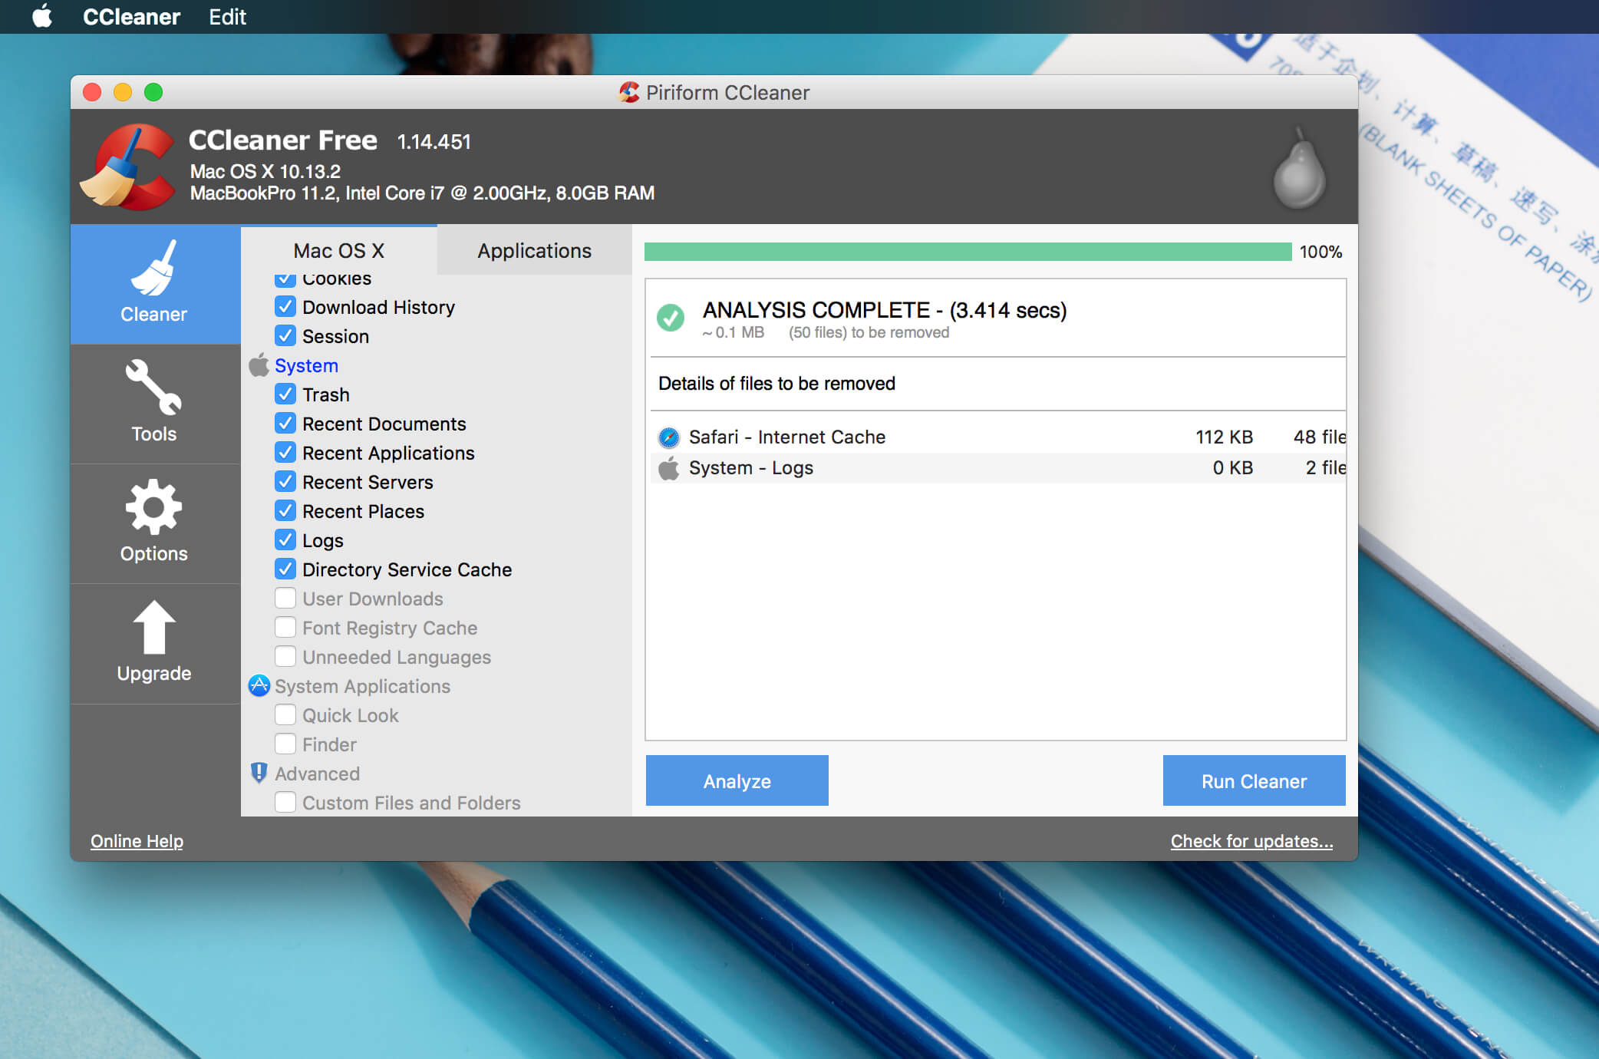Open the Cleaner section in sidebar
Screen dimensions: 1599x1059
pyautogui.click(x=154, y=284)
